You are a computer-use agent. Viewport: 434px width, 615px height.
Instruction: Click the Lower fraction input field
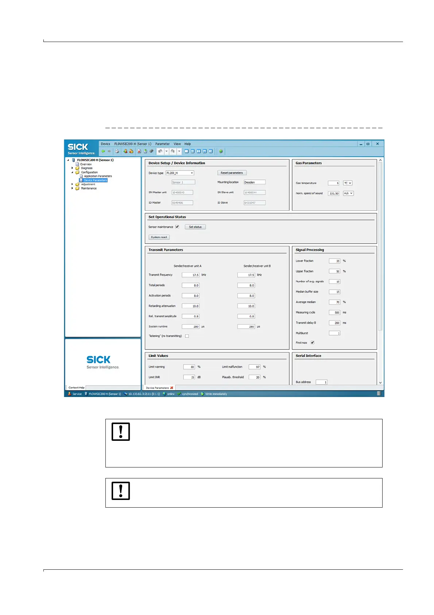334,261
